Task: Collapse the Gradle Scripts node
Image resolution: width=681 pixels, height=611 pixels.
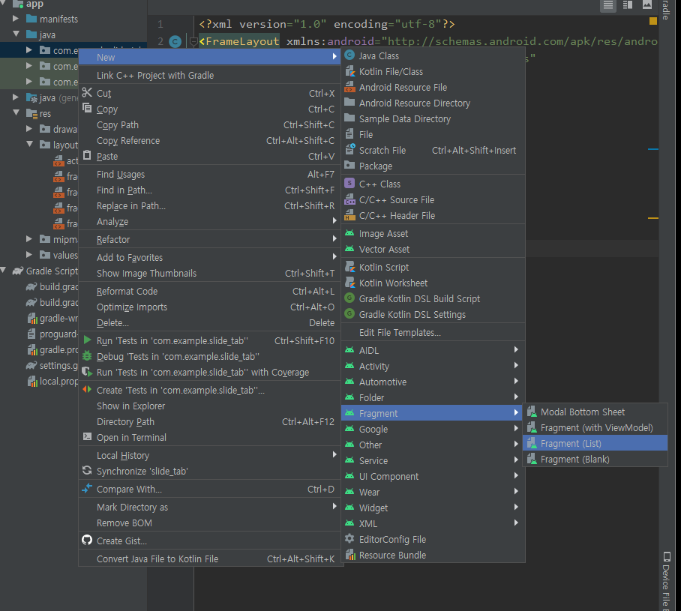Action: [x=3, y=270]
